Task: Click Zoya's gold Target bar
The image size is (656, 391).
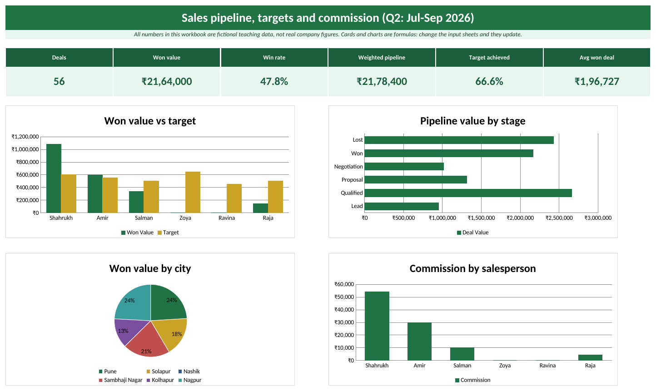Action: point(193,192)
